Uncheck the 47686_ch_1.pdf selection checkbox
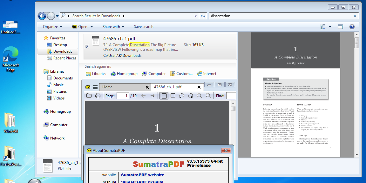Screen dimensions: 366x183 [x=87, y=46]
